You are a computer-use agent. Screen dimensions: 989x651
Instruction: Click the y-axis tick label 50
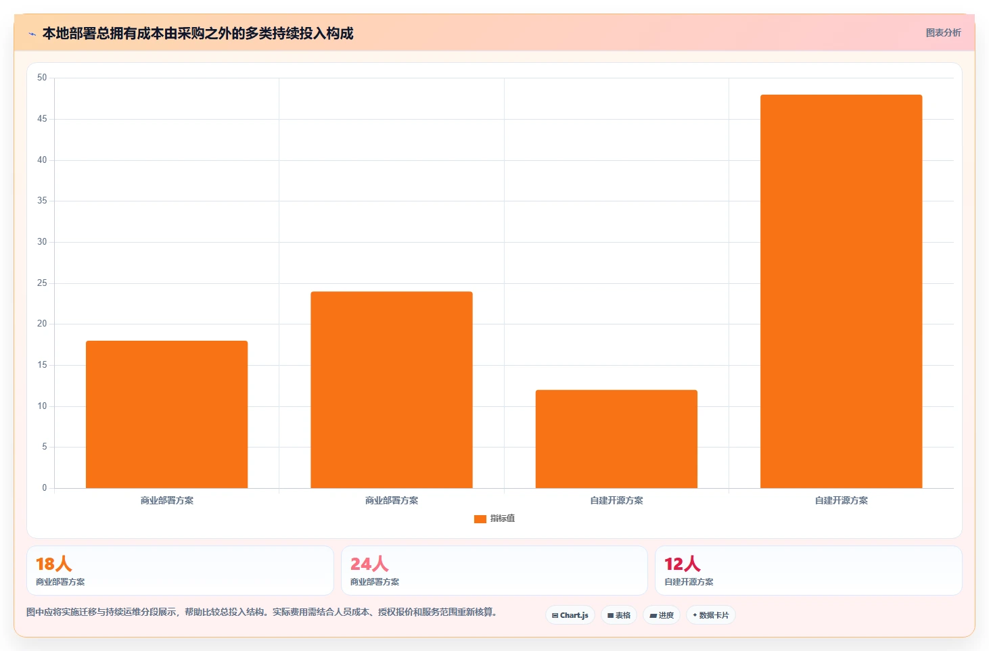point(42,78)
